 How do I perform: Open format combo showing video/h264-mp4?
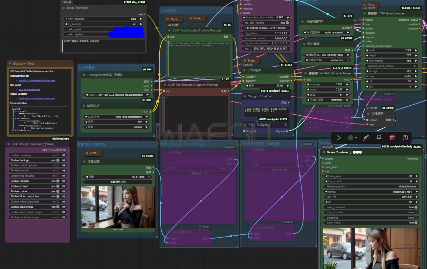point(371,192)
